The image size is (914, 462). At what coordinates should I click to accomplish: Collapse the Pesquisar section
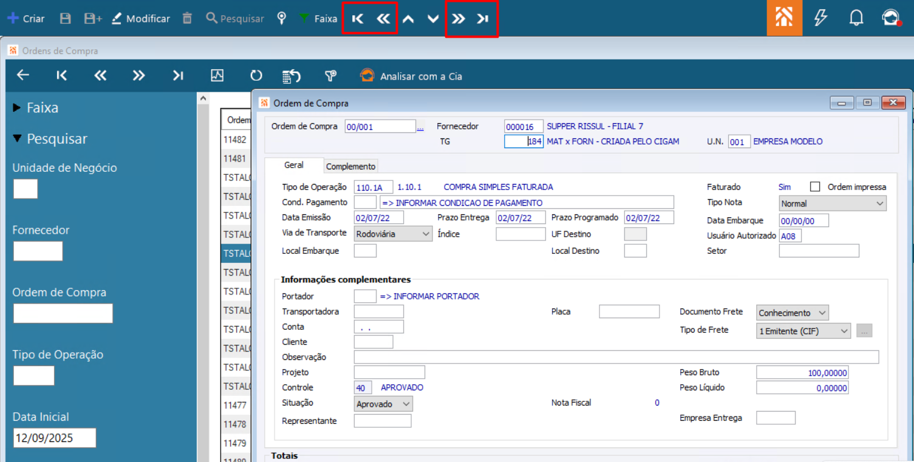[50, 139]
